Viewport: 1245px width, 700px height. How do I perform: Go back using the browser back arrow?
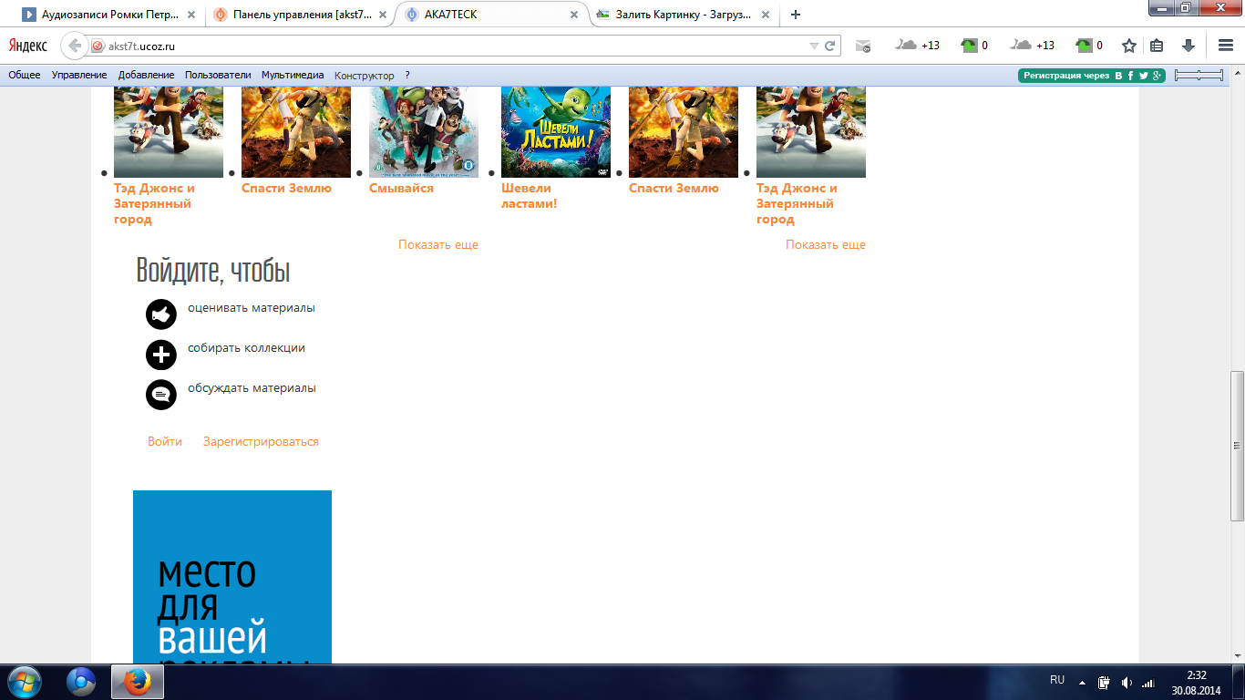74,46
